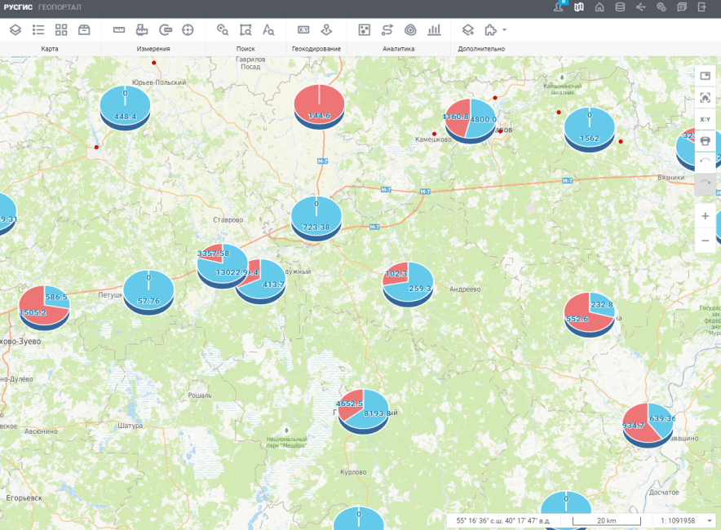
Task: Open the four-squares grid view icon
Action: (x=61, y=30)
